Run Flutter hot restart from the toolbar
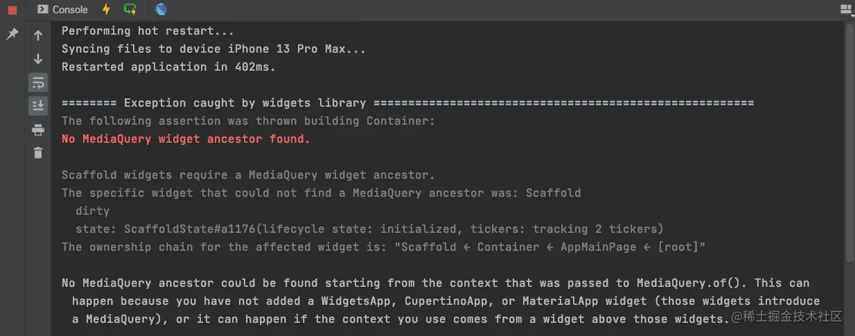 tap(130, 9)
